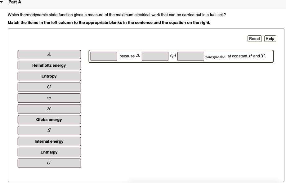Select the Helmholtz energy tile
Viewport: 286px width, 183px height.
tap(49, 65)
